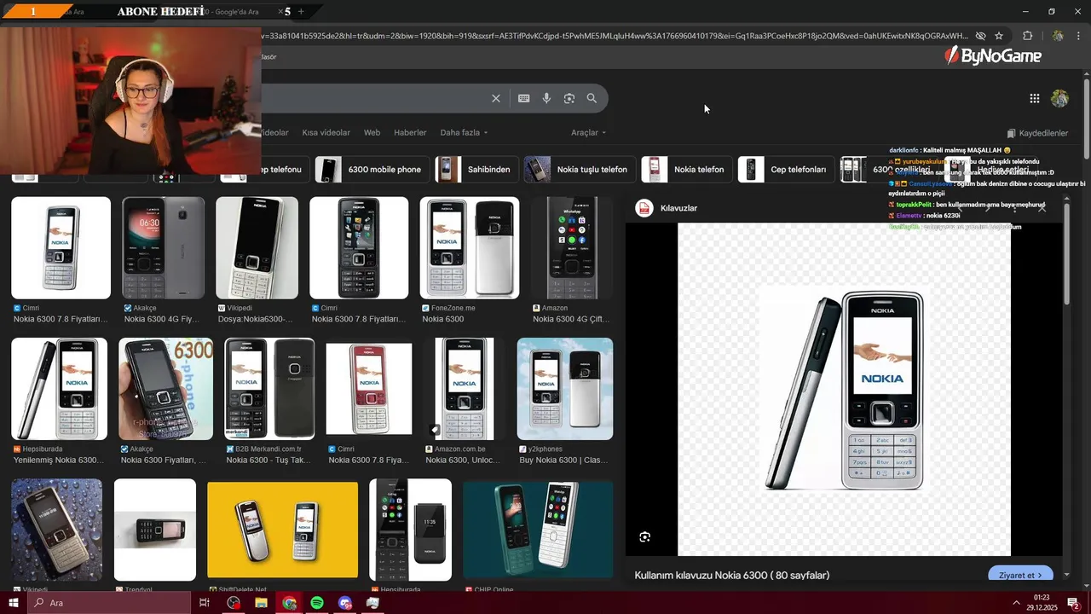Open Chrome profile avatar in toolbar
The image size is (1091, 614).
pyautogui.click(x=1058, y=36)
